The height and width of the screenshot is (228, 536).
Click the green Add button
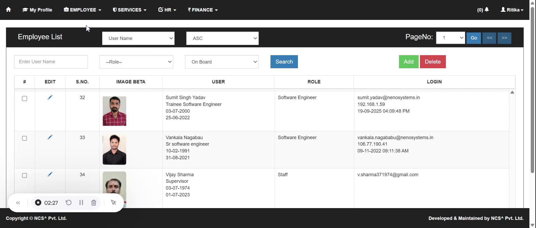pyautogui.click(x=409, y=62)
